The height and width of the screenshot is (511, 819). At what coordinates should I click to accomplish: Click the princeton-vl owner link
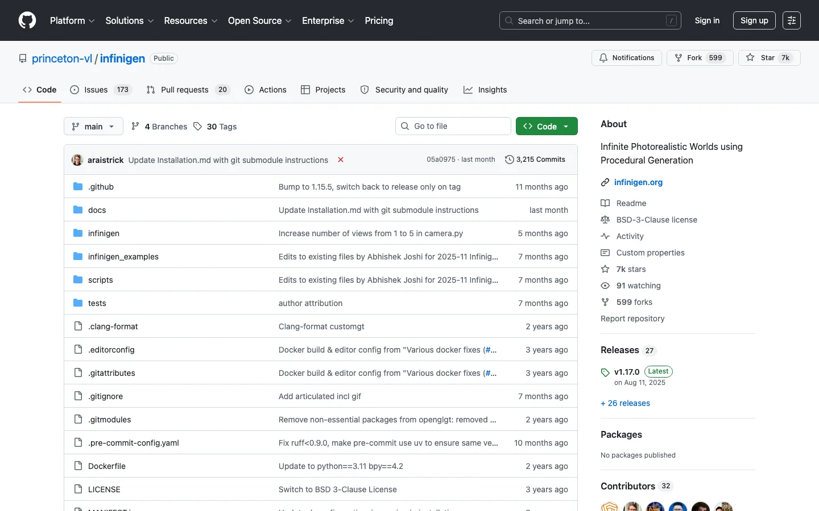click(x=62, y=58)
